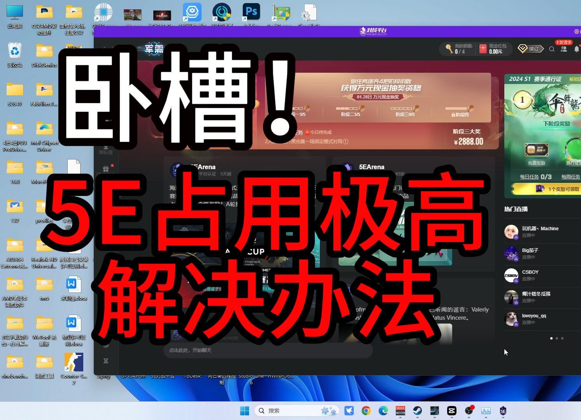Click the 续订 membership renew button
Viewport: 581px width, 420px height.
coord(530,49)
